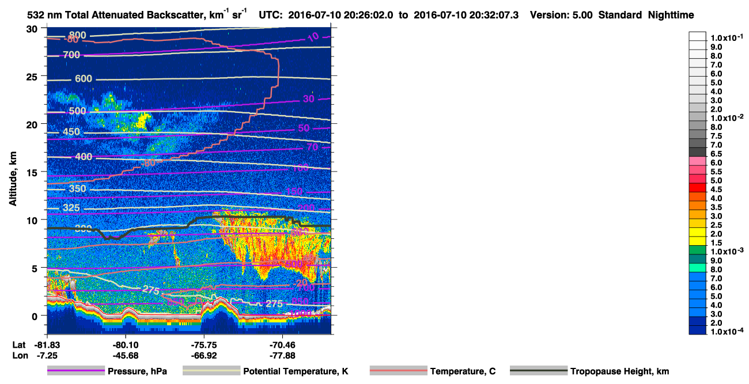This screenshot has height=384, width=749.
Task: Click the 325 potential temperature contour label
Action: (71, 208)
